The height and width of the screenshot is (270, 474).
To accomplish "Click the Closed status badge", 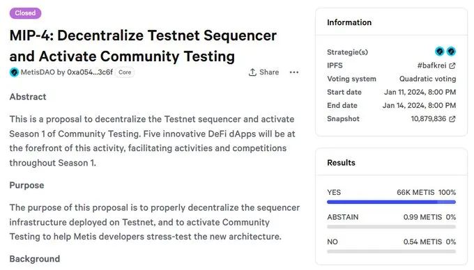I will (25, 13).
